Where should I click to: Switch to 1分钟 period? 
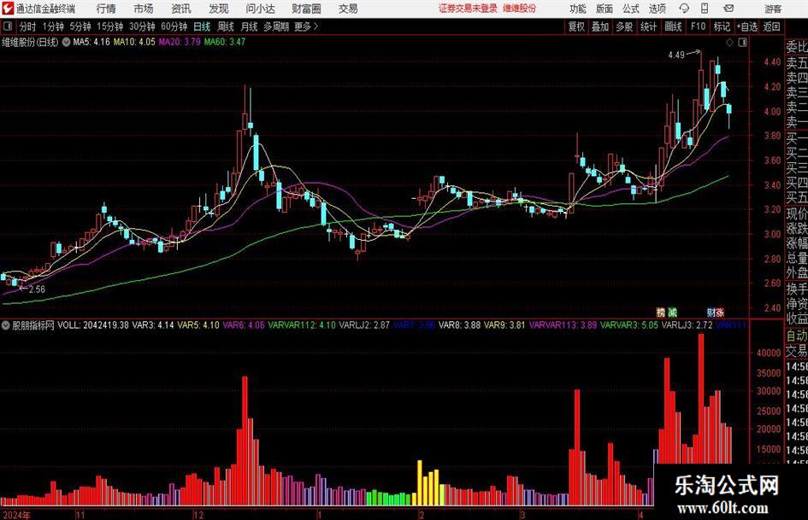(x=52, y=26)
